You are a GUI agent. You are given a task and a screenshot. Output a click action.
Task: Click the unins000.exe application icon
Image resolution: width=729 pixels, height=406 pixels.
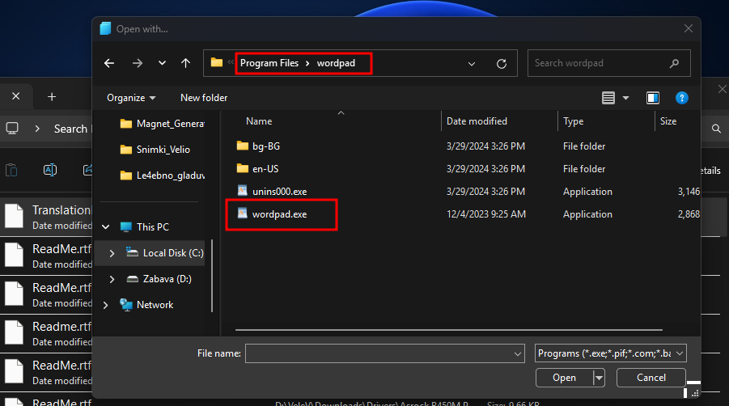(x=242, y=190)
